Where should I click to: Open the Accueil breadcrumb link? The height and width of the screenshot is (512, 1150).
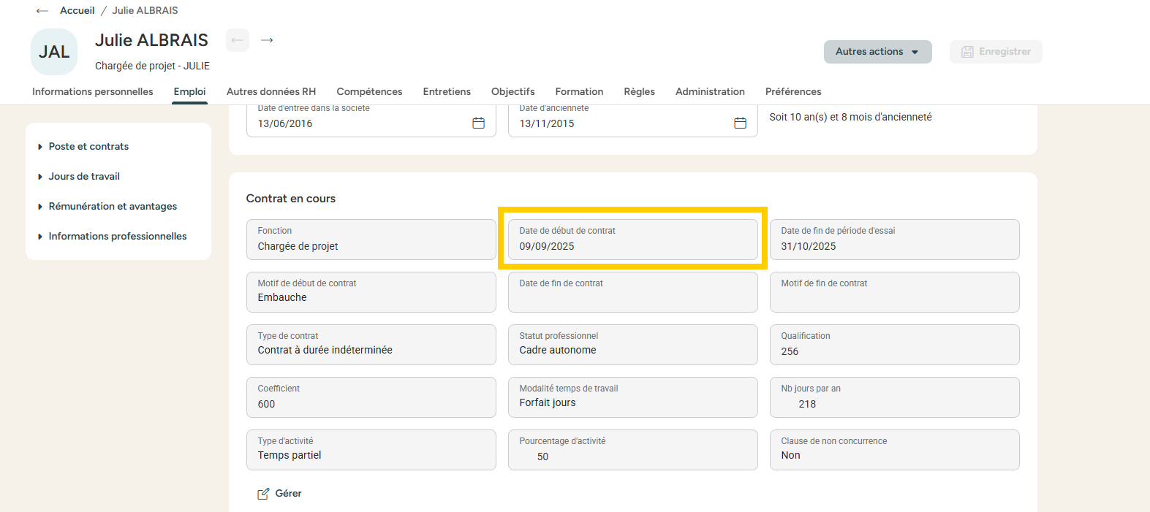77,11
